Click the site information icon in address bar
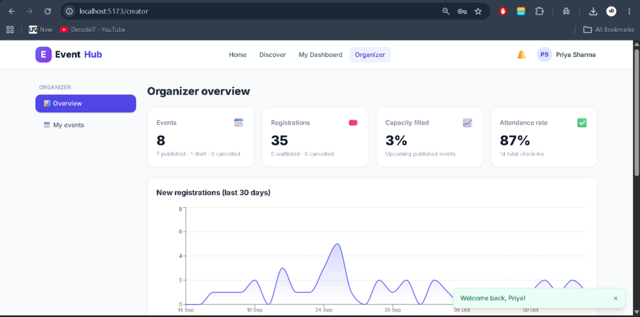Image resolution: width=640 pixels, height=317 pixels. click(x=70, y=11)
